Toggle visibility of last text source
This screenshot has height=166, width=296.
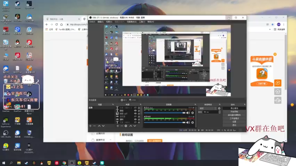pyautogui.click(x=135, y=122)
